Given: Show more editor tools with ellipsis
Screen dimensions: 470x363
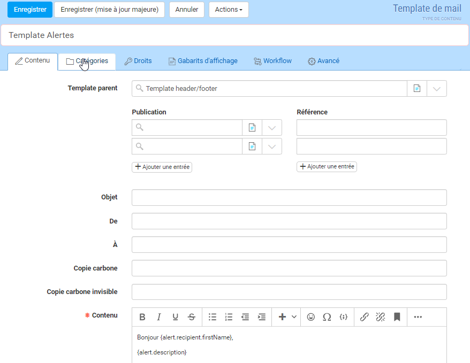Looking at the screenshot, I should (418, 317).
